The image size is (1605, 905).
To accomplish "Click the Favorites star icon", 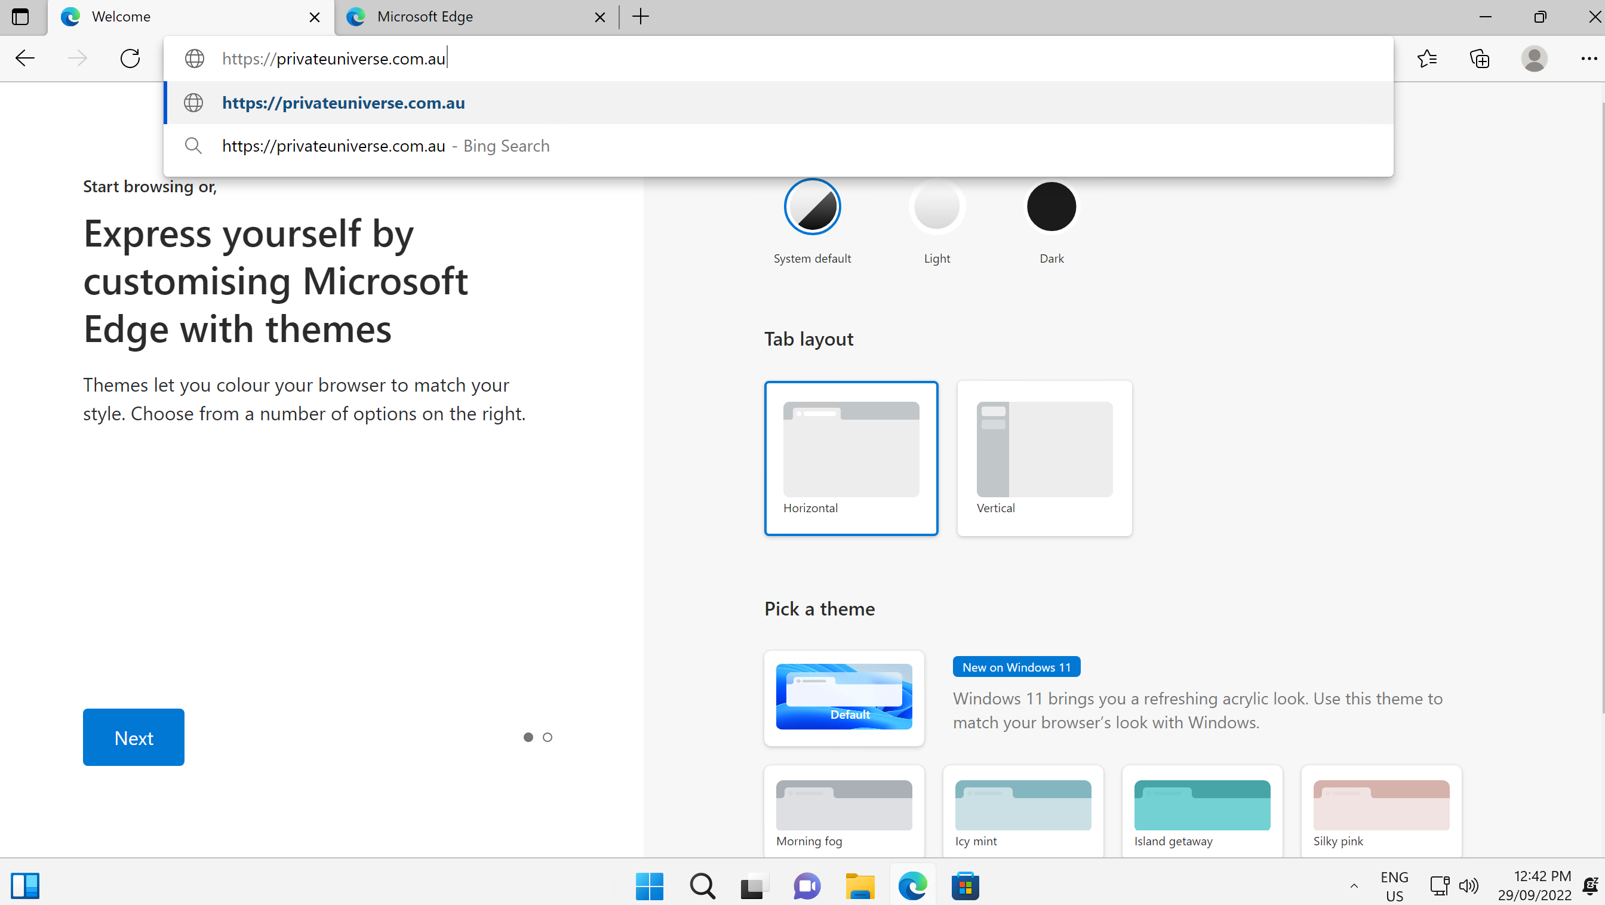I will 1427,59.
